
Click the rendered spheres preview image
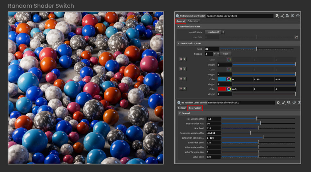click(x=86, y=88)
